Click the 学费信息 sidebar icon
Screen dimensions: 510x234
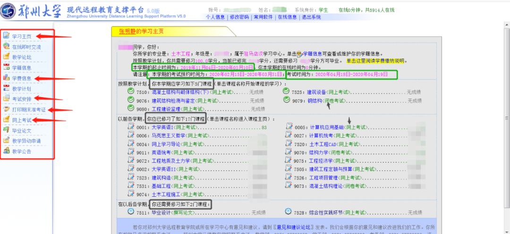pyautogui.click(x=6, y=78)
